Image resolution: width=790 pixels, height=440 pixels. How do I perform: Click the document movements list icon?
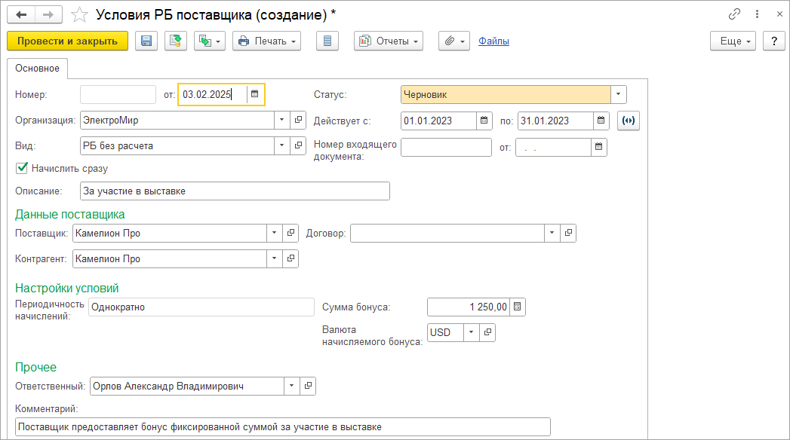coord(327,41)
